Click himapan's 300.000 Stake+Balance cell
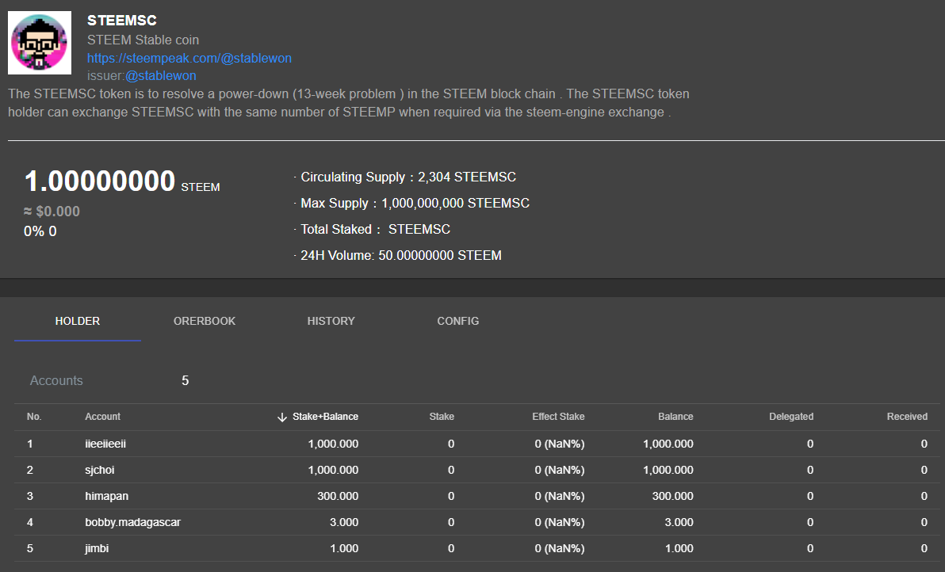The width and height of the screenshot is (945, 572). click(338, 496)
